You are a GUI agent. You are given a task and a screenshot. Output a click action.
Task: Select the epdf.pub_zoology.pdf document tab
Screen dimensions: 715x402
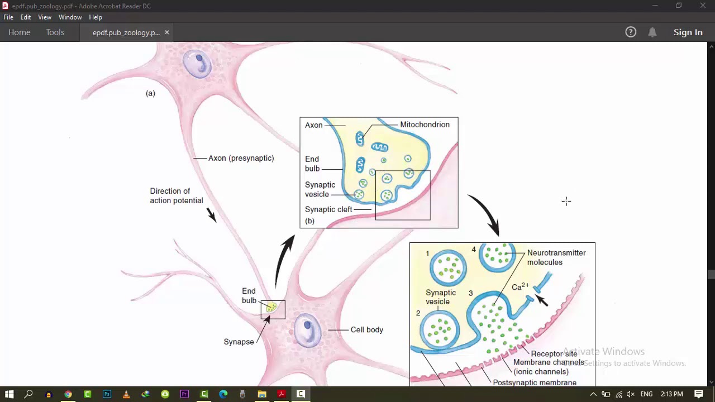(126, 32)
